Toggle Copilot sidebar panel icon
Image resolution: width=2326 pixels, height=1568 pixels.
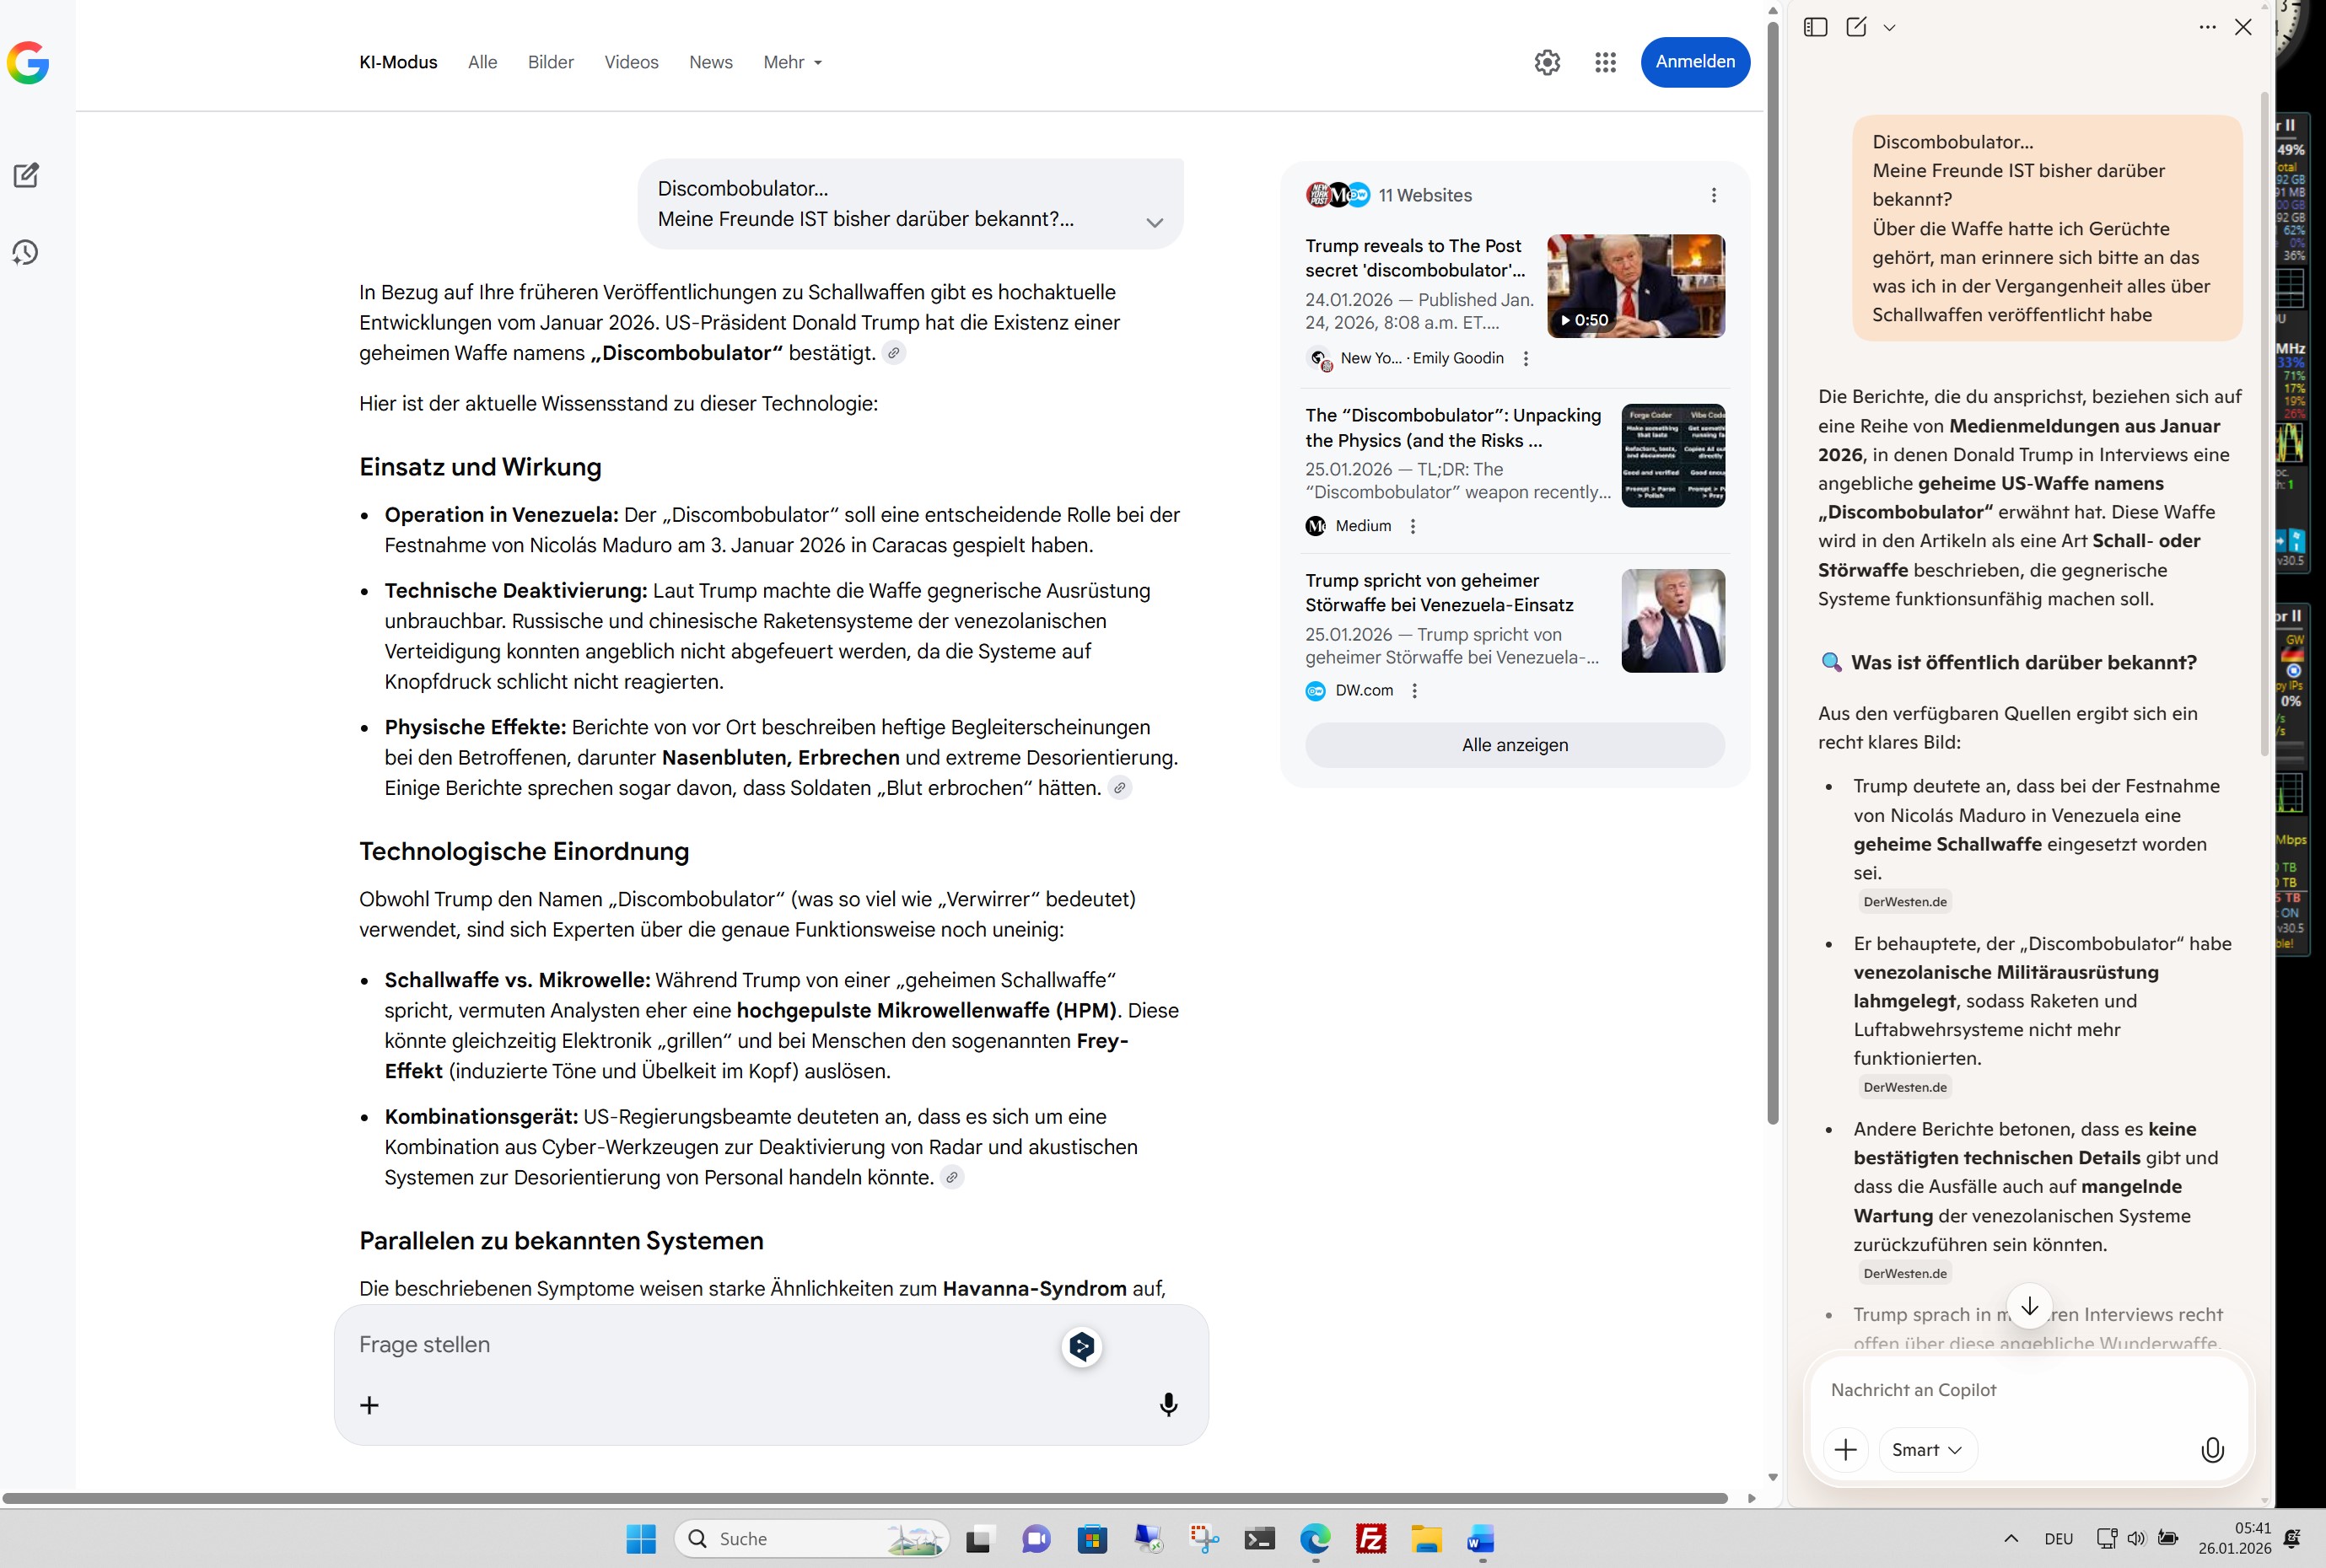click(x=1815, y=27)
